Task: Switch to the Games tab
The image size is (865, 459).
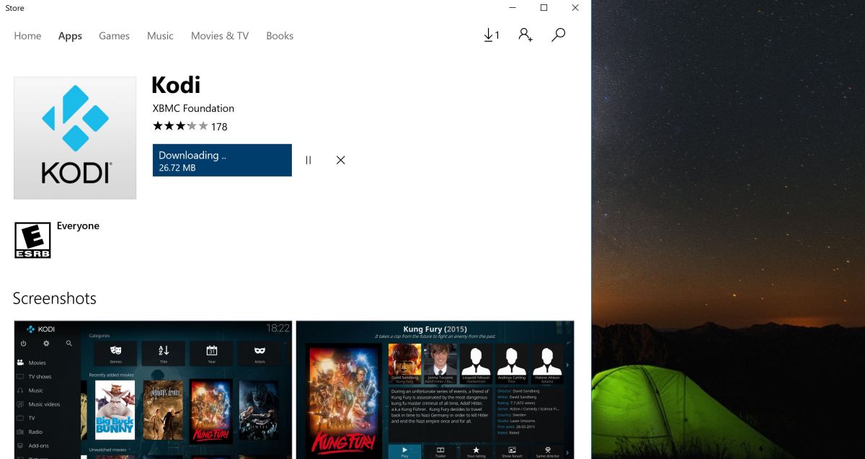Action: pyautogui.click(x=114, y=36)
